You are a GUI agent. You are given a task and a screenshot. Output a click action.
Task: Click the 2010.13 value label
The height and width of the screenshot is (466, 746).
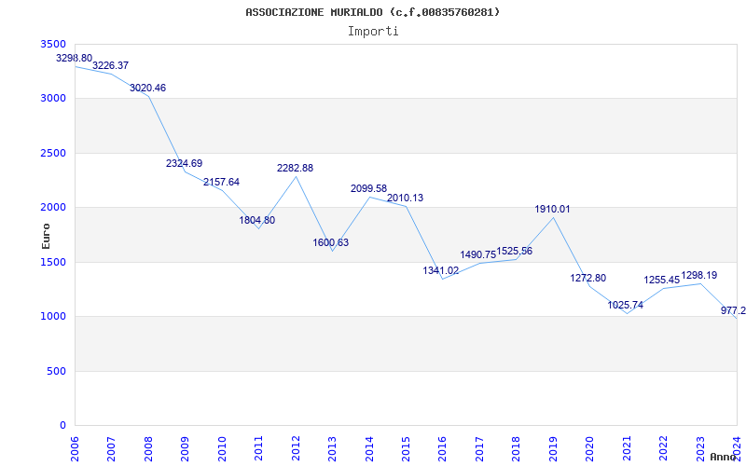(405, 198)
